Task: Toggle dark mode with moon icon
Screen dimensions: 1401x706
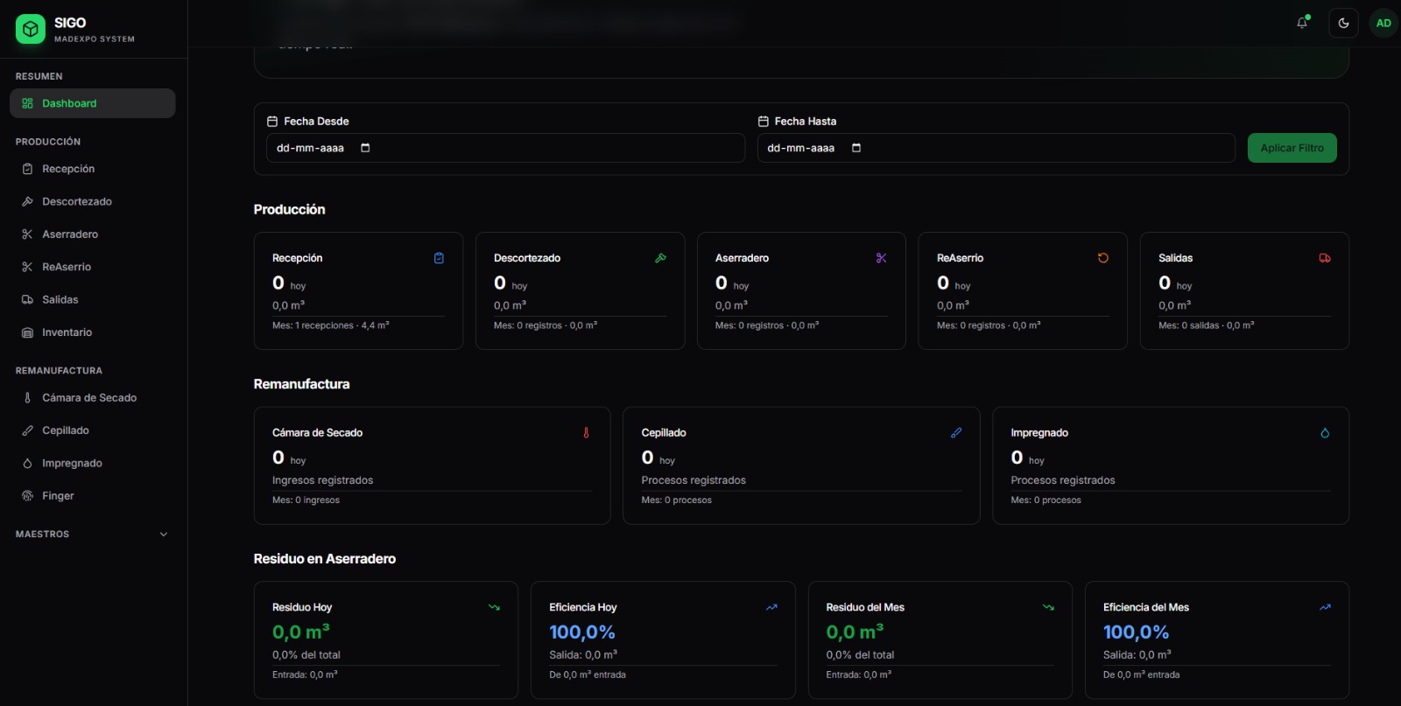Action: point(1343,23)
